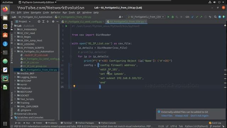Click Always Add in Git notification

(x=181, y=116)
